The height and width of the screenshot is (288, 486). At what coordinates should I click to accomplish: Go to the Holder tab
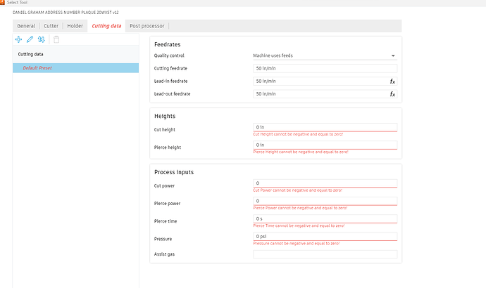pyautogui.click(x=75, y=26)
